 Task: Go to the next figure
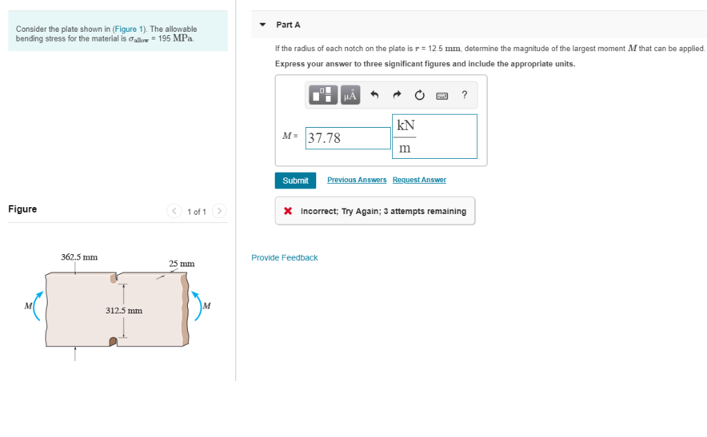coord(219,211)
